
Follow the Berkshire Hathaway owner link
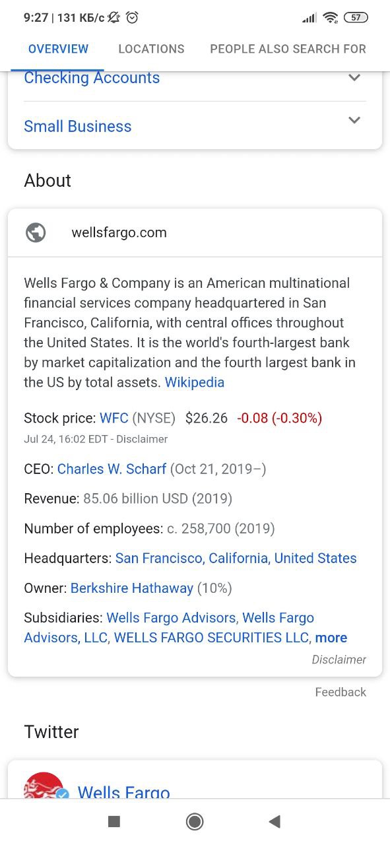click(x=132, y=588)
